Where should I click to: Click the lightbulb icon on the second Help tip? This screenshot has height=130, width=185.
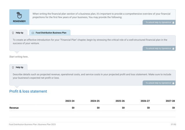pyautogui.click(x=13, y=67)
